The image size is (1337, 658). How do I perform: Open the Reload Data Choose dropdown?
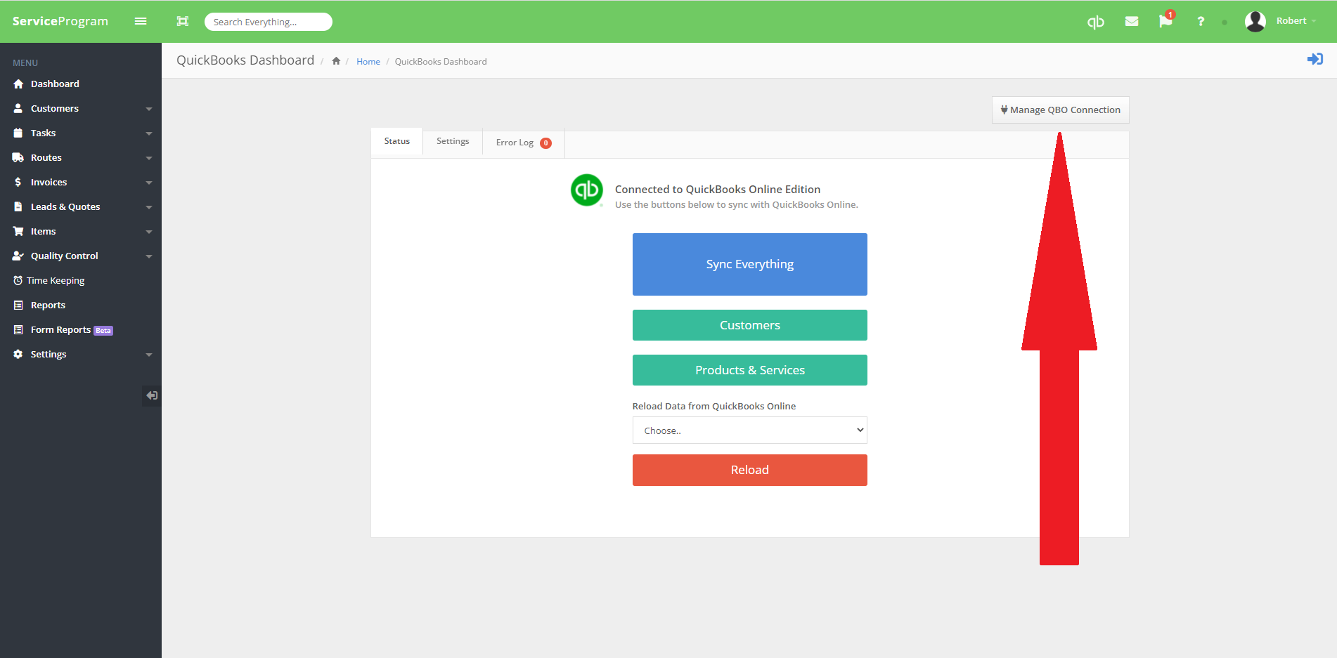[x=749, y=430]
